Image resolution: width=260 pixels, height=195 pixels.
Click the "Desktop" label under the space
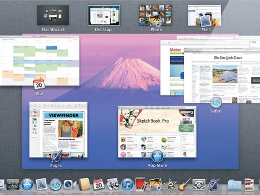tap(103, 29)
